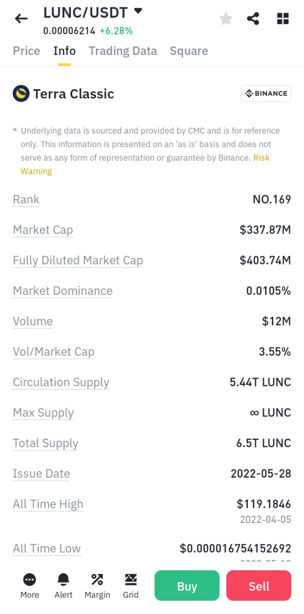Select the Square tab
304x614 pixels.
pos(189,51)
